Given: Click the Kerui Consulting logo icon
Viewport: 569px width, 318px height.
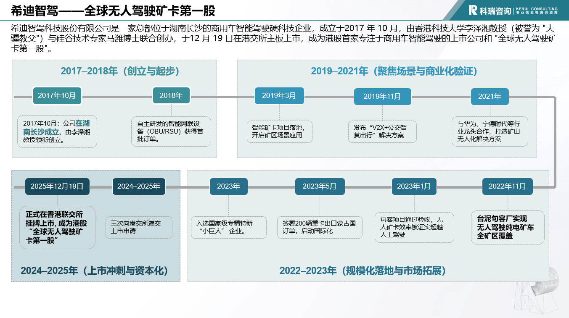Looking at the screenshot, I should click(473, 10).
